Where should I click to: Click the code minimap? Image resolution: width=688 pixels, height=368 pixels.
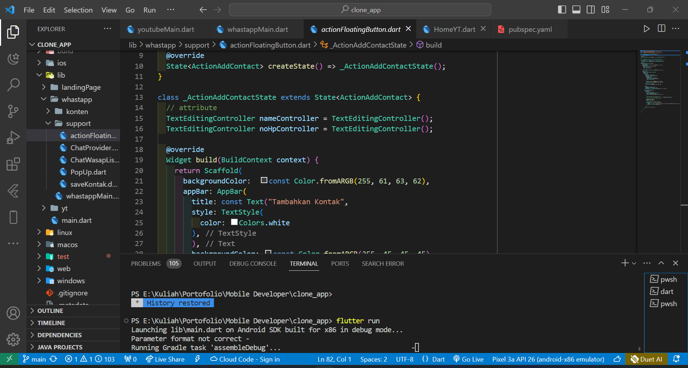click(x=660, y=82)
